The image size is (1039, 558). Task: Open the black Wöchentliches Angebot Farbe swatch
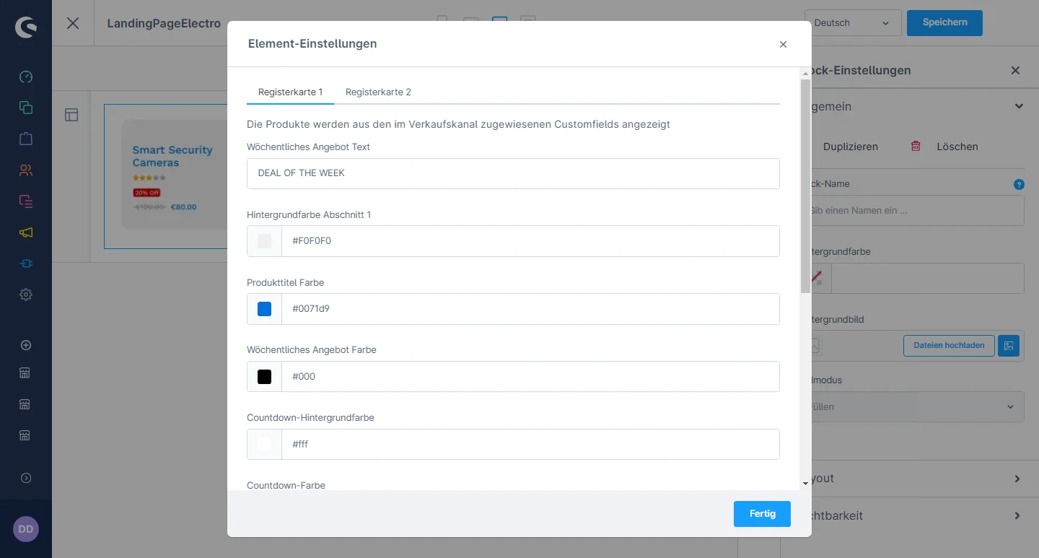[x=265, y=377]
